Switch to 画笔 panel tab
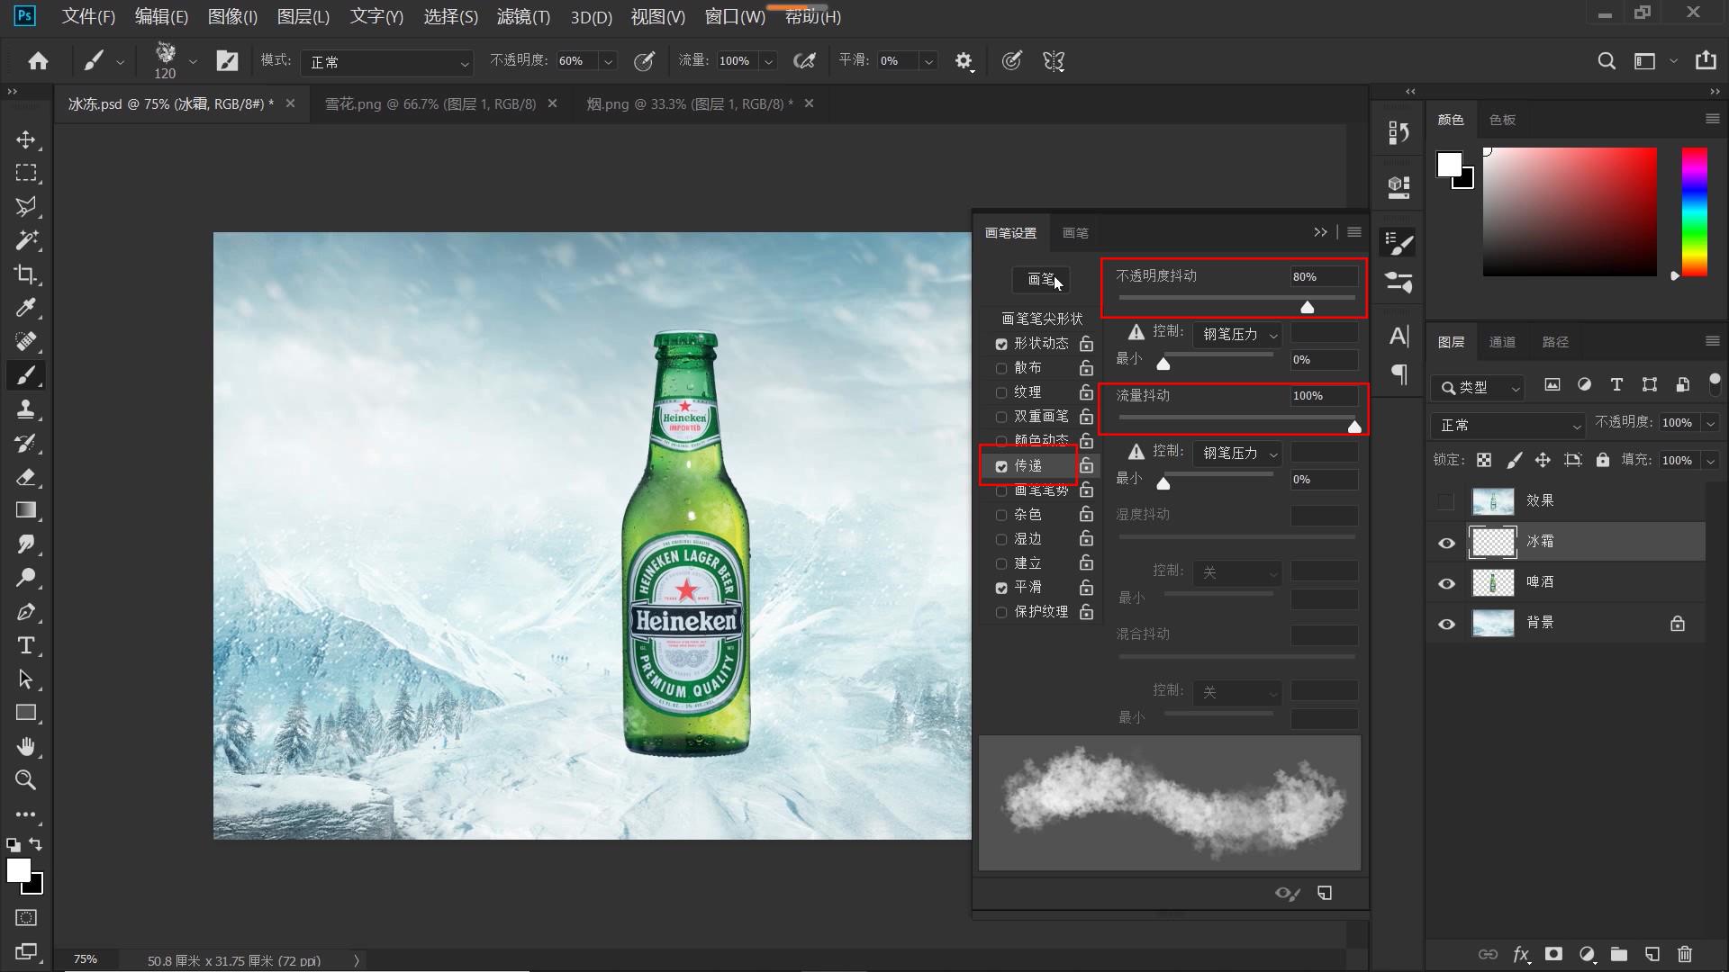 (x=1075, y=233)
